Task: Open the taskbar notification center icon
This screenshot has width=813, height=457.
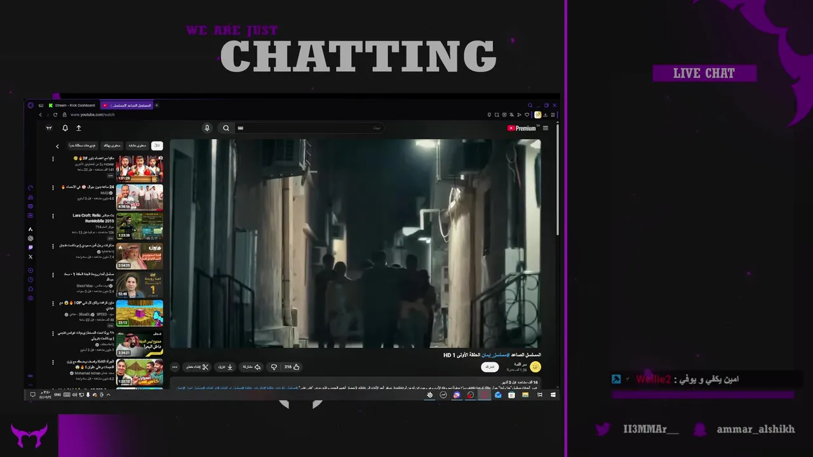Action: tap(33, 395)
